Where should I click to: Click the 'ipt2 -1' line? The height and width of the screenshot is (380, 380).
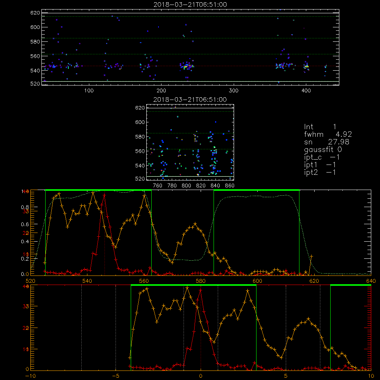tap(320, 172)
